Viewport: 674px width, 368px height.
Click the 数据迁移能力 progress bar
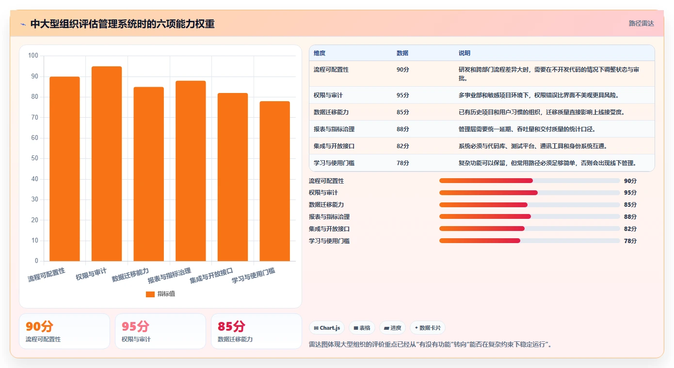[530, 205]
